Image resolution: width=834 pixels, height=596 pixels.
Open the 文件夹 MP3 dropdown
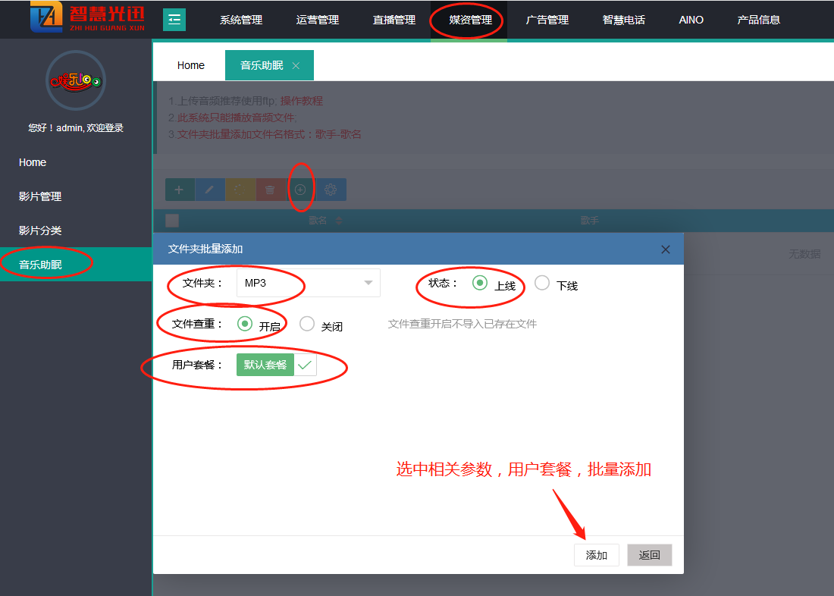point(308,283)
